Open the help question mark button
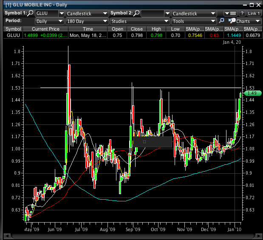This screenshot has width=263, height=240. [242, 14]
